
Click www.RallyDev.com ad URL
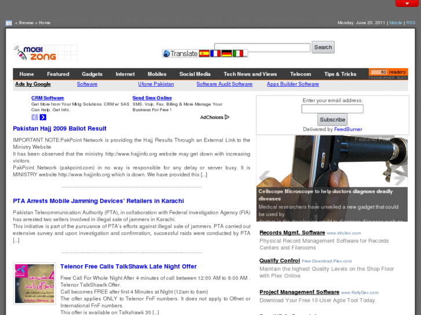click(360, 293)
